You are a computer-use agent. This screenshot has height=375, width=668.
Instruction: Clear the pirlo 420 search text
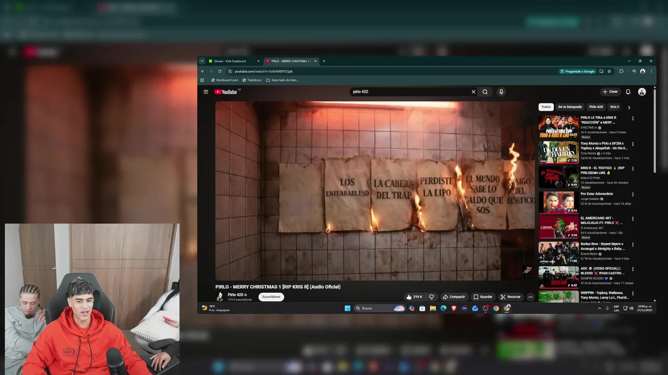point(473,92)
